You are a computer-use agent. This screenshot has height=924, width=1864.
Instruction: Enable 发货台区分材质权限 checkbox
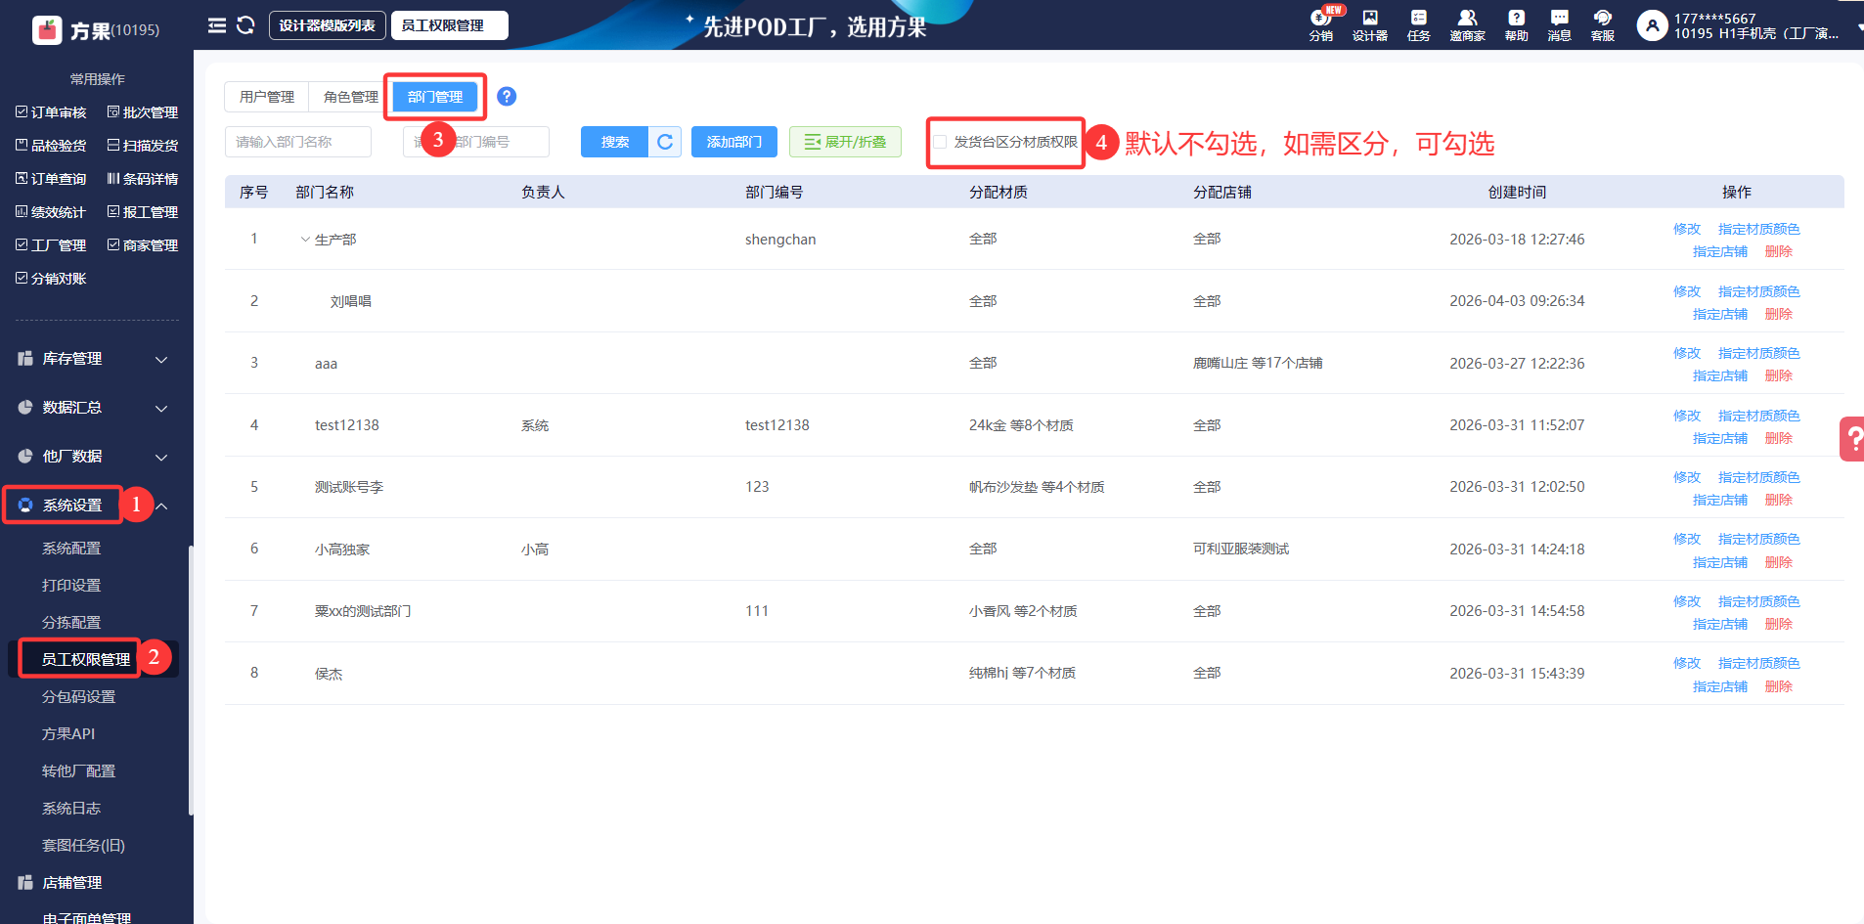(x=940, y=142)
